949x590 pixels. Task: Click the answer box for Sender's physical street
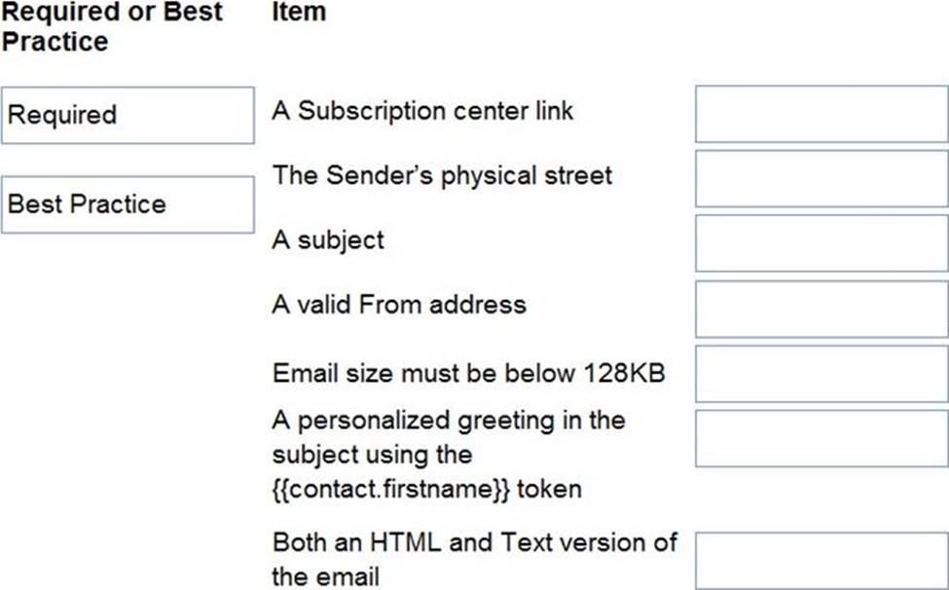point(821,178)
